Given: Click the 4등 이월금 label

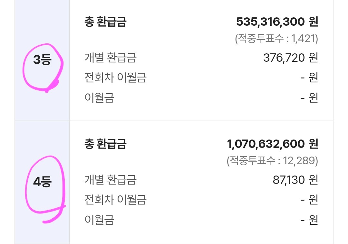Looking at the screenshot, I should 99,220.
